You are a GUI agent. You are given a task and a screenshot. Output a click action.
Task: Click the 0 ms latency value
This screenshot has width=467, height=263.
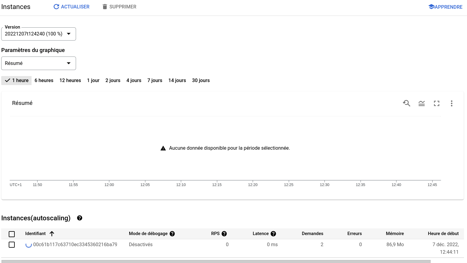(x=272, y=244)
